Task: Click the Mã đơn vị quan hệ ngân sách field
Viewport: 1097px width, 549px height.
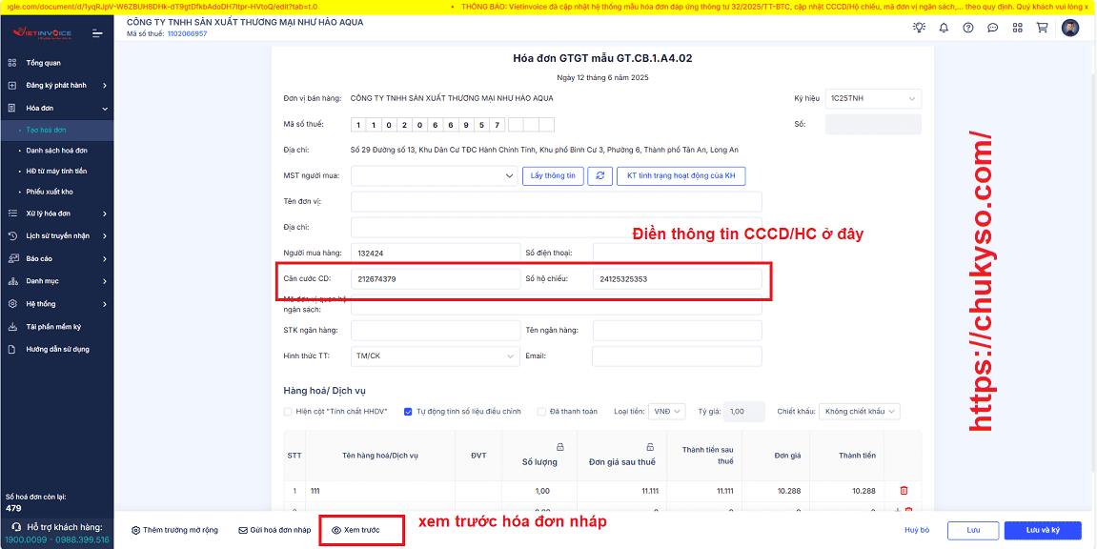Action: click(557, 306)
